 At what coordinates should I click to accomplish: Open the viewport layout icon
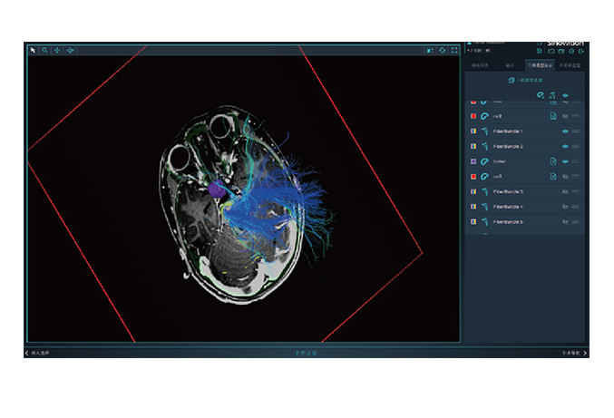tap(429, 50)
